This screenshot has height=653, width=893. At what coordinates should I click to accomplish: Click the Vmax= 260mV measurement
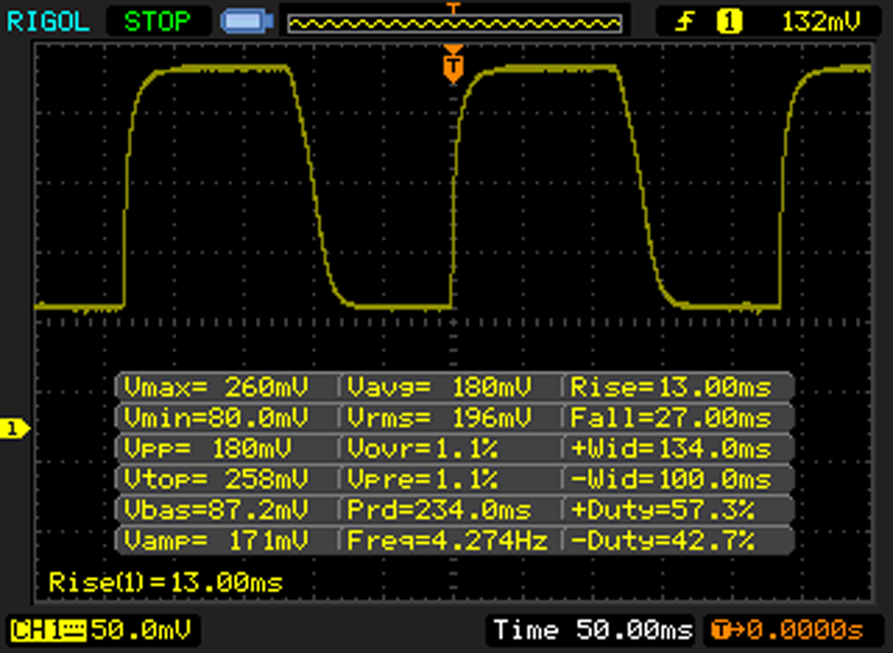pyautogui.click(x=216, y=387)
